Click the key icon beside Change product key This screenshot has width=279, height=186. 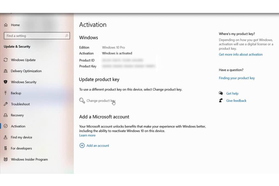pos(82,100)
